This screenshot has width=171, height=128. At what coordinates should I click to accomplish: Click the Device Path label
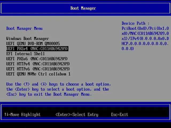coord(135,23)
